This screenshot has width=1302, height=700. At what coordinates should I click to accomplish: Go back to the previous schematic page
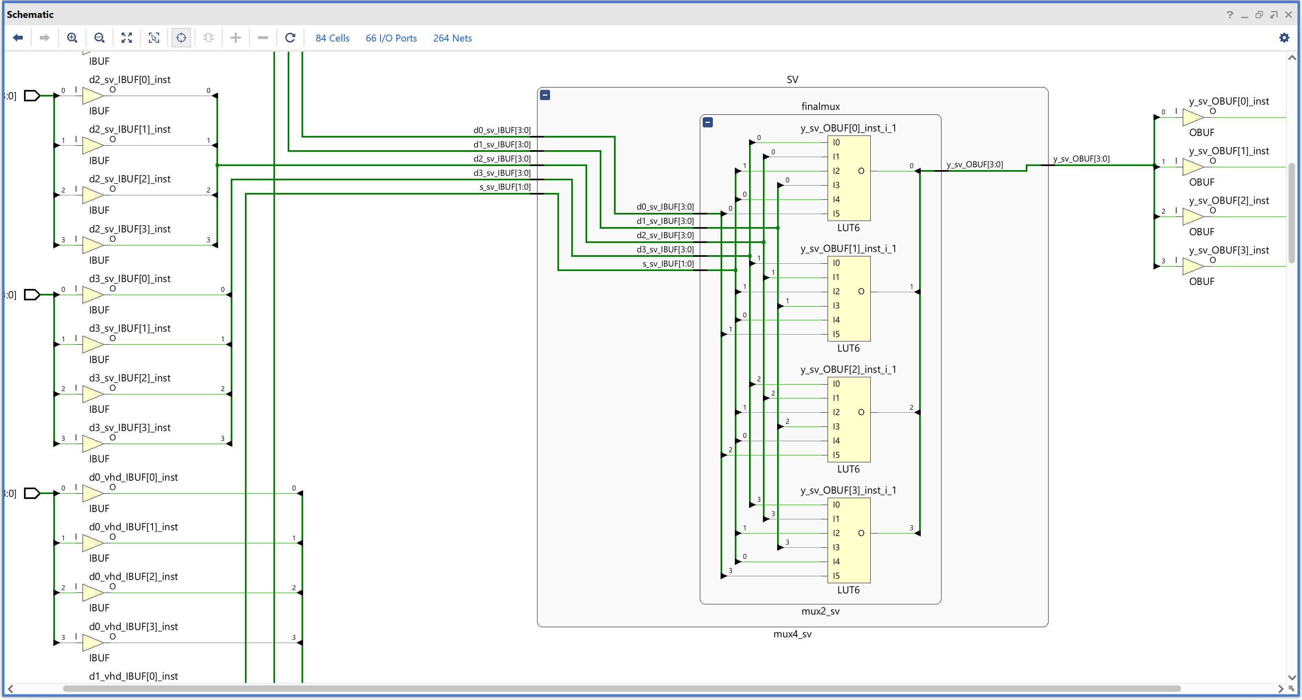coord(18,37)
